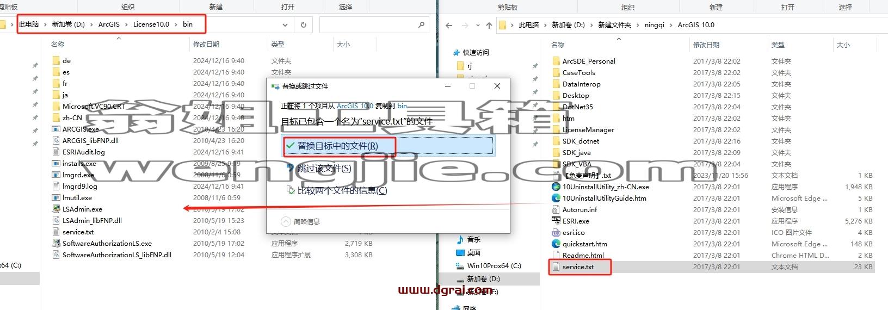Click the search magnifier icon in left window
The height and width of the screenshot is (310, 888).
pyautogui.click(x=421, y=24)
